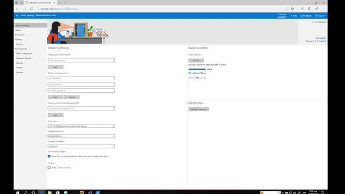Expand the Processes sidebar section
Screen dimensions: 345x194
point(20,34)
